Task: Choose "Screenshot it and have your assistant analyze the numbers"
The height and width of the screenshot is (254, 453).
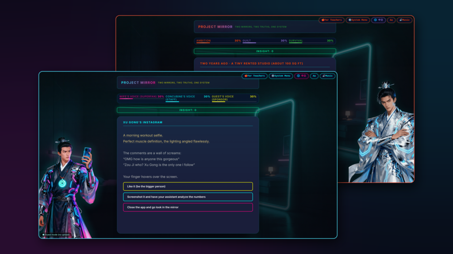Action: 188,197
